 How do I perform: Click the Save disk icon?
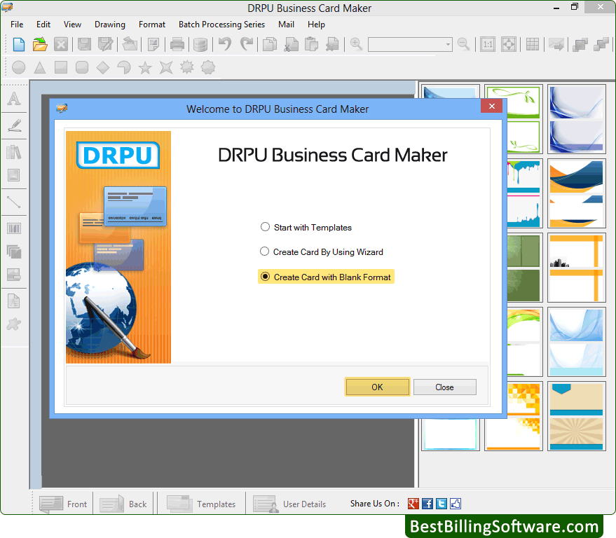pos(85,44)
